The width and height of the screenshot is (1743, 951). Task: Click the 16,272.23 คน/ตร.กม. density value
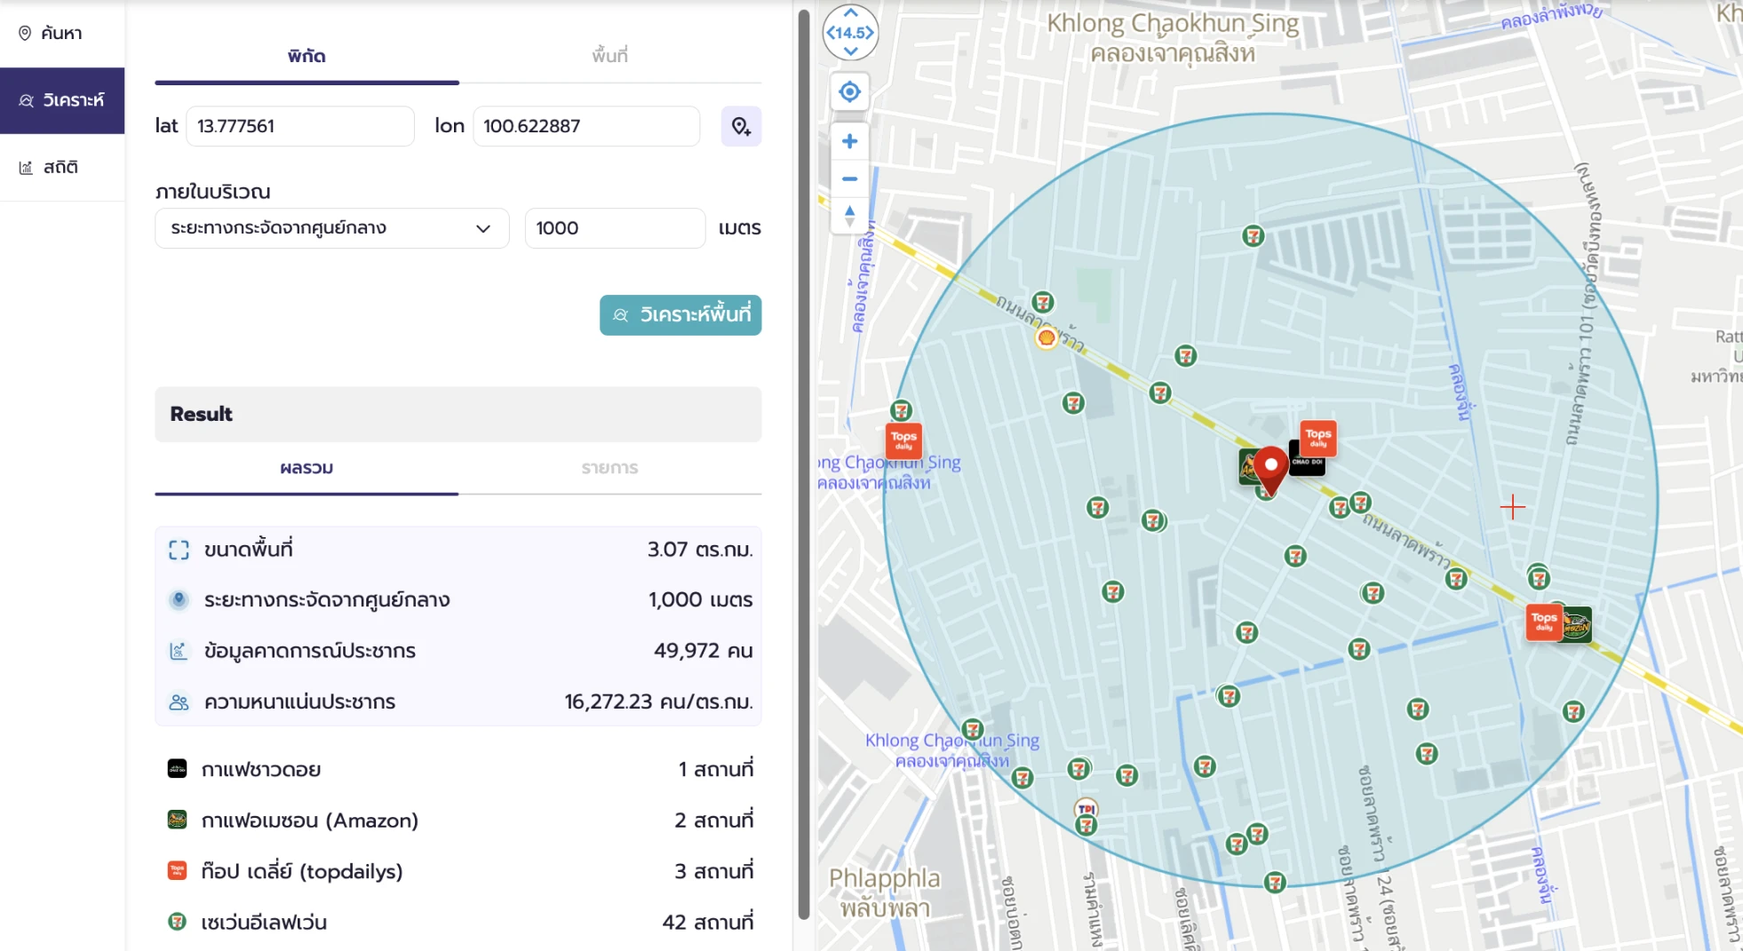[x=658, y=702]
